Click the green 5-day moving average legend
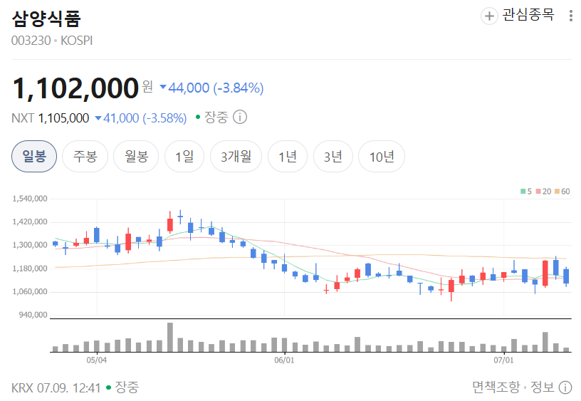This screenshot has width=581, height=401. pos(526,191)
